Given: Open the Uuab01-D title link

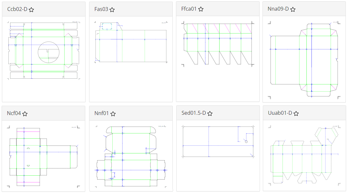Looking at the screenshot, I should pos(280,113).
